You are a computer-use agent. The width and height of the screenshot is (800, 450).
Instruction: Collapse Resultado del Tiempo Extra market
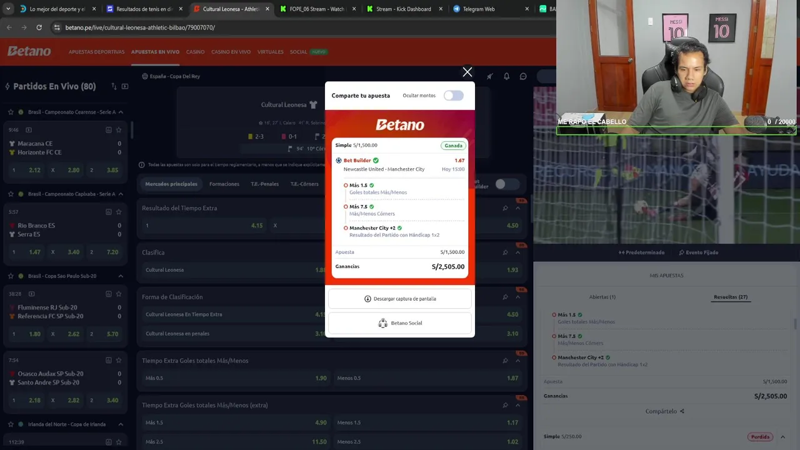517,208
